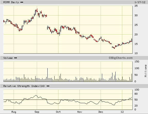Click the black legend marker beside RIMM Daily

click(x=22, y=2)
